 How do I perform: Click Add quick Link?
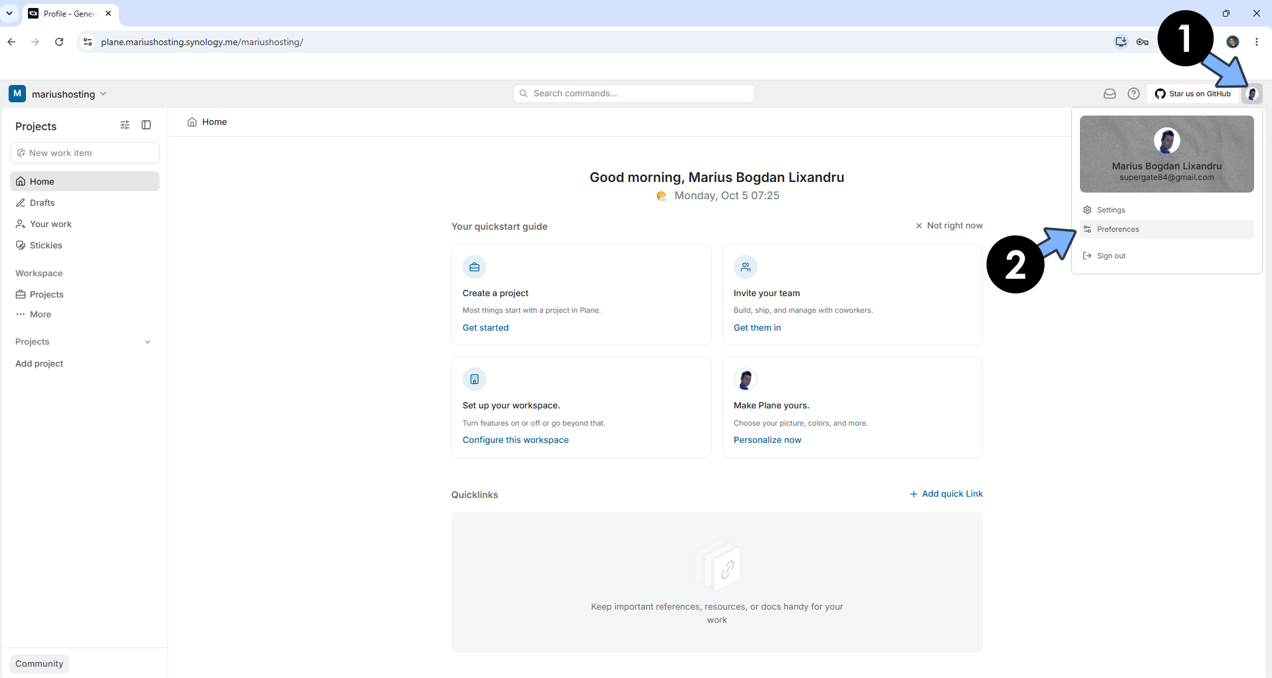946,493
